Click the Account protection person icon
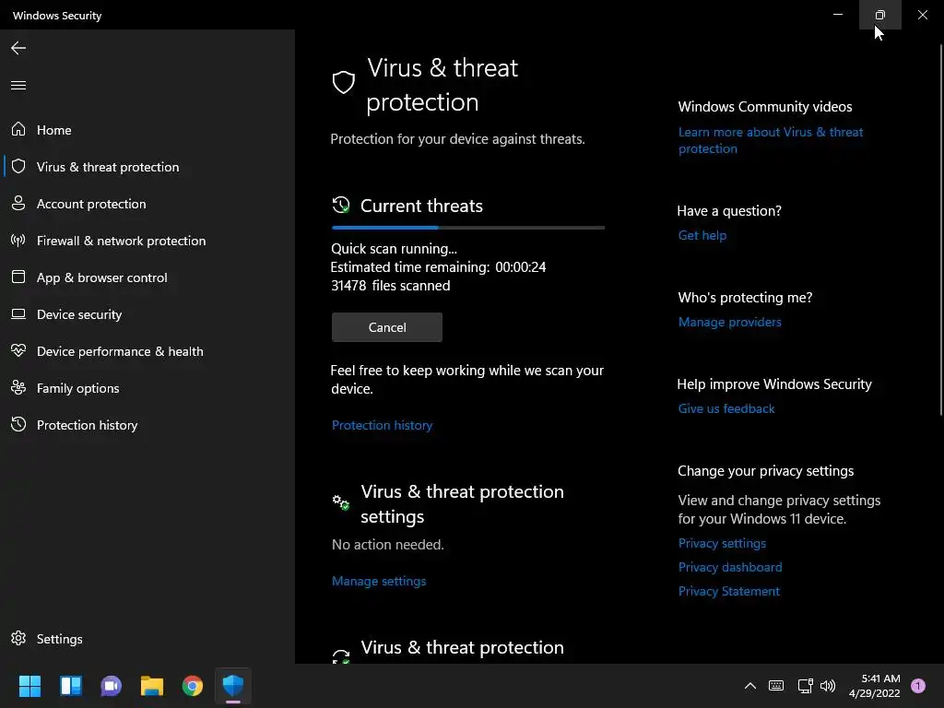944x708 pixels. (18, 203)
